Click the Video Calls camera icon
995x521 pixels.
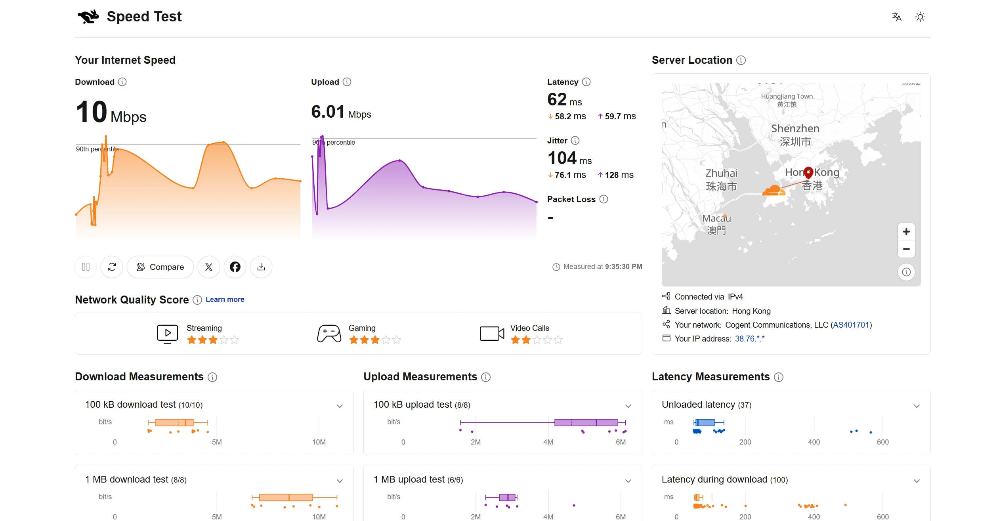coord(492,334)
